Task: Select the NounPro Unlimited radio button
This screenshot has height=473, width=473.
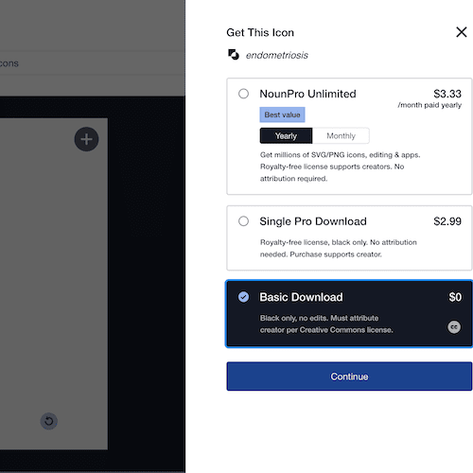Action: [243, 94]
